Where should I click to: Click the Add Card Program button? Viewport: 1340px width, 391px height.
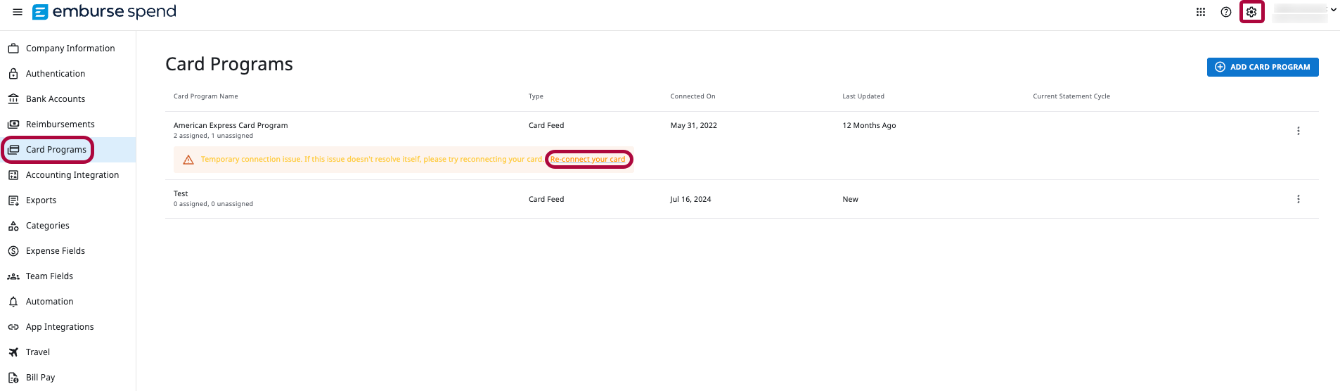[1262, 67]
